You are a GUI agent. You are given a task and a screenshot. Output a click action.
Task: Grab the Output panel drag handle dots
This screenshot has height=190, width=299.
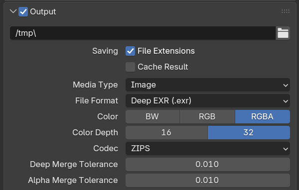(286, 11)
